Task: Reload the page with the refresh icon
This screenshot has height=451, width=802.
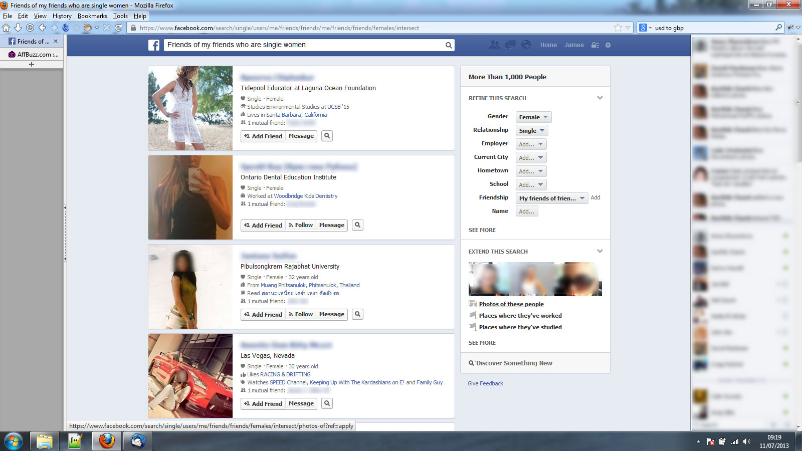Action: point(119,28)
